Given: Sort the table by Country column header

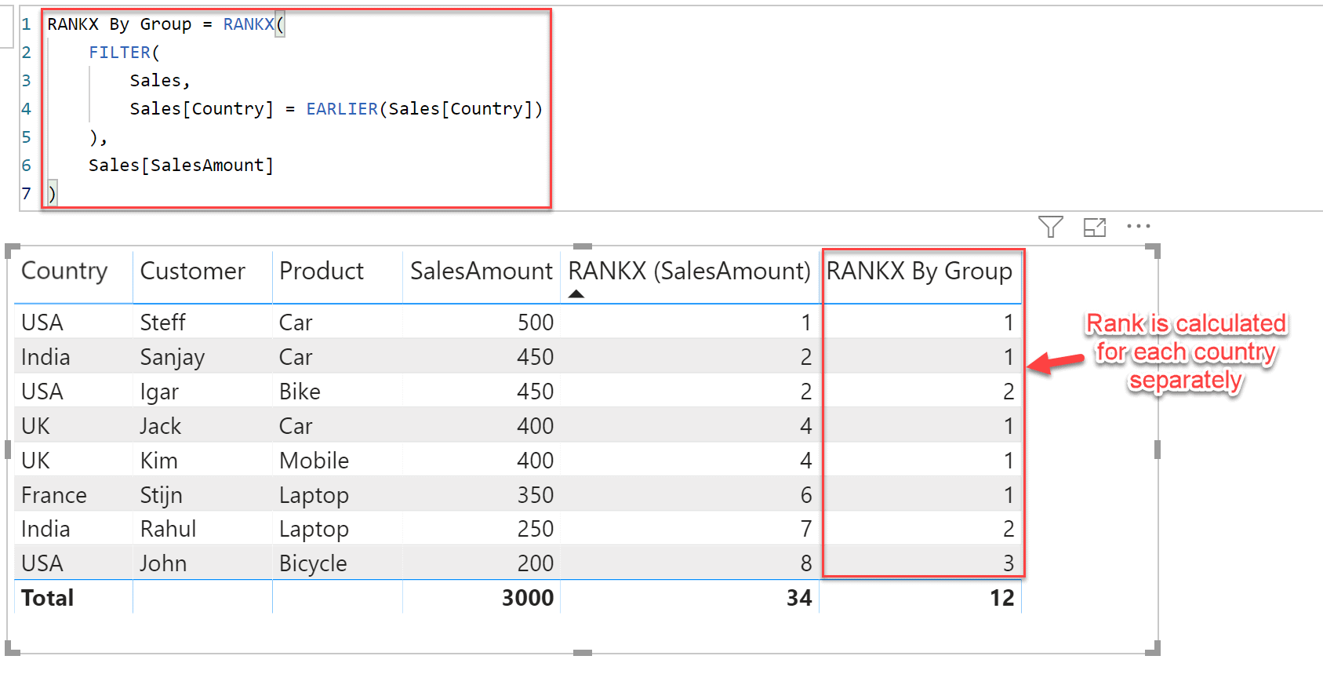Looking at the screenshot, I should (64, 271).
